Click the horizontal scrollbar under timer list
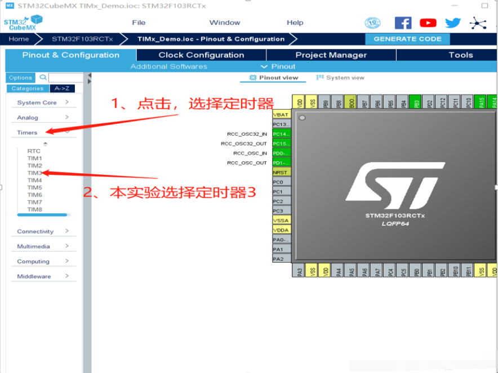This screenshot has width=498, height=373. click(42, 215)
